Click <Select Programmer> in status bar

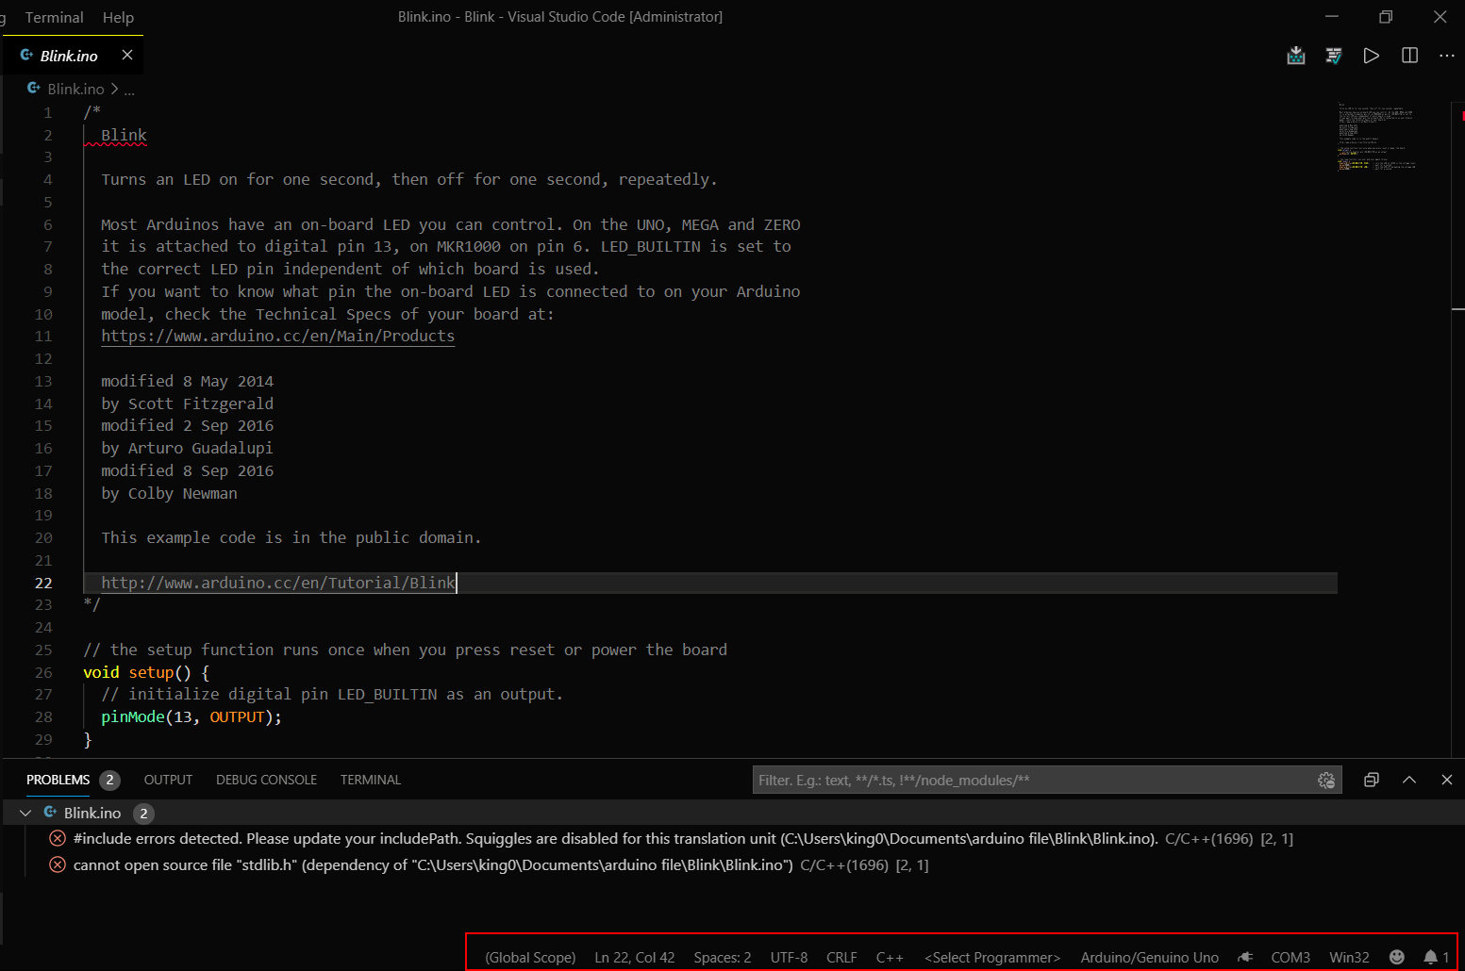pos(992,957)
